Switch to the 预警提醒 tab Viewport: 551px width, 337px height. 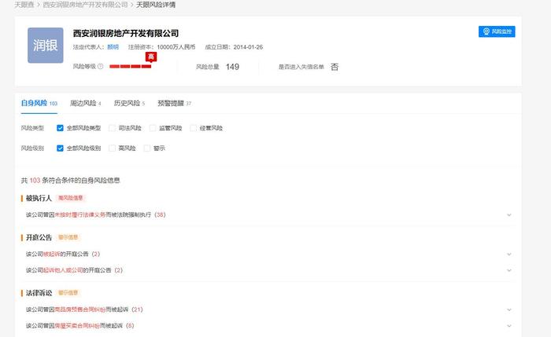click(x=174, y=103)
